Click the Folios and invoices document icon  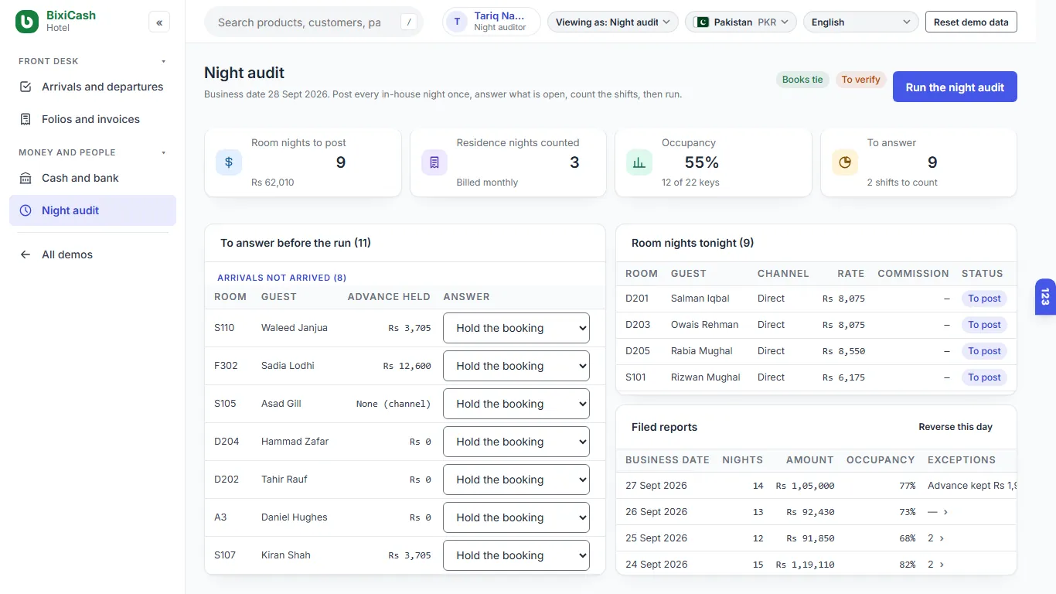point(26,119)
